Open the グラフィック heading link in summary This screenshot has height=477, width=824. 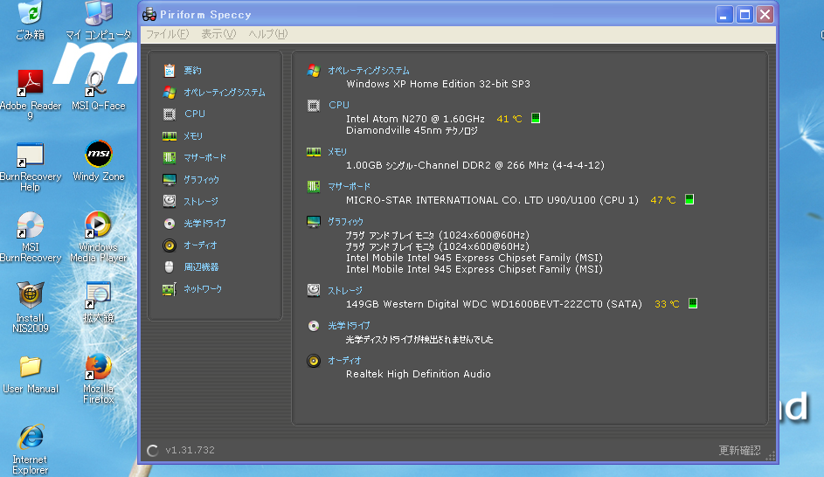pos(345,222)
